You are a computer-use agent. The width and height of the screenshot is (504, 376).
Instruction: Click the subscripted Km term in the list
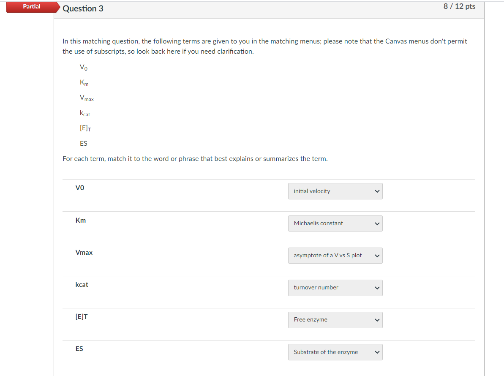[84, 83]
